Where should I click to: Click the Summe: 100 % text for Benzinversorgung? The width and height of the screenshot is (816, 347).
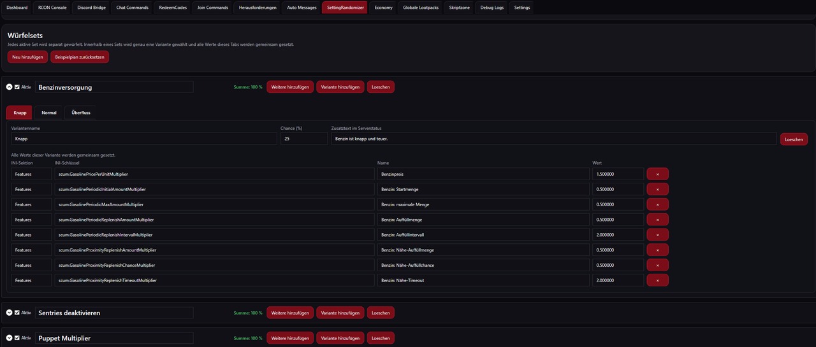click(248, 87)
